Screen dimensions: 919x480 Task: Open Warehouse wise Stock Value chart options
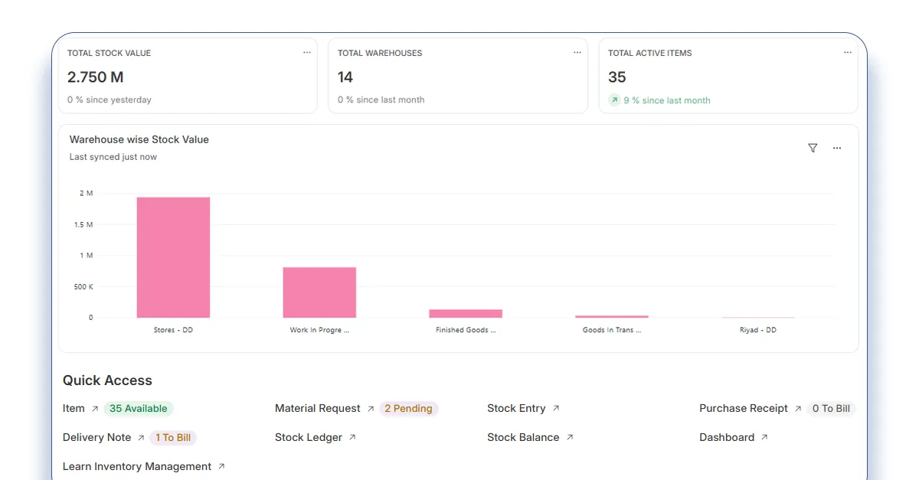(x=837, y=149)
